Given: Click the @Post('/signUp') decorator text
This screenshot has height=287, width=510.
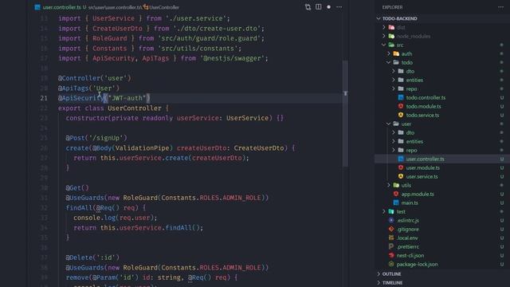Looking at the screenshot, I should 96,138.
